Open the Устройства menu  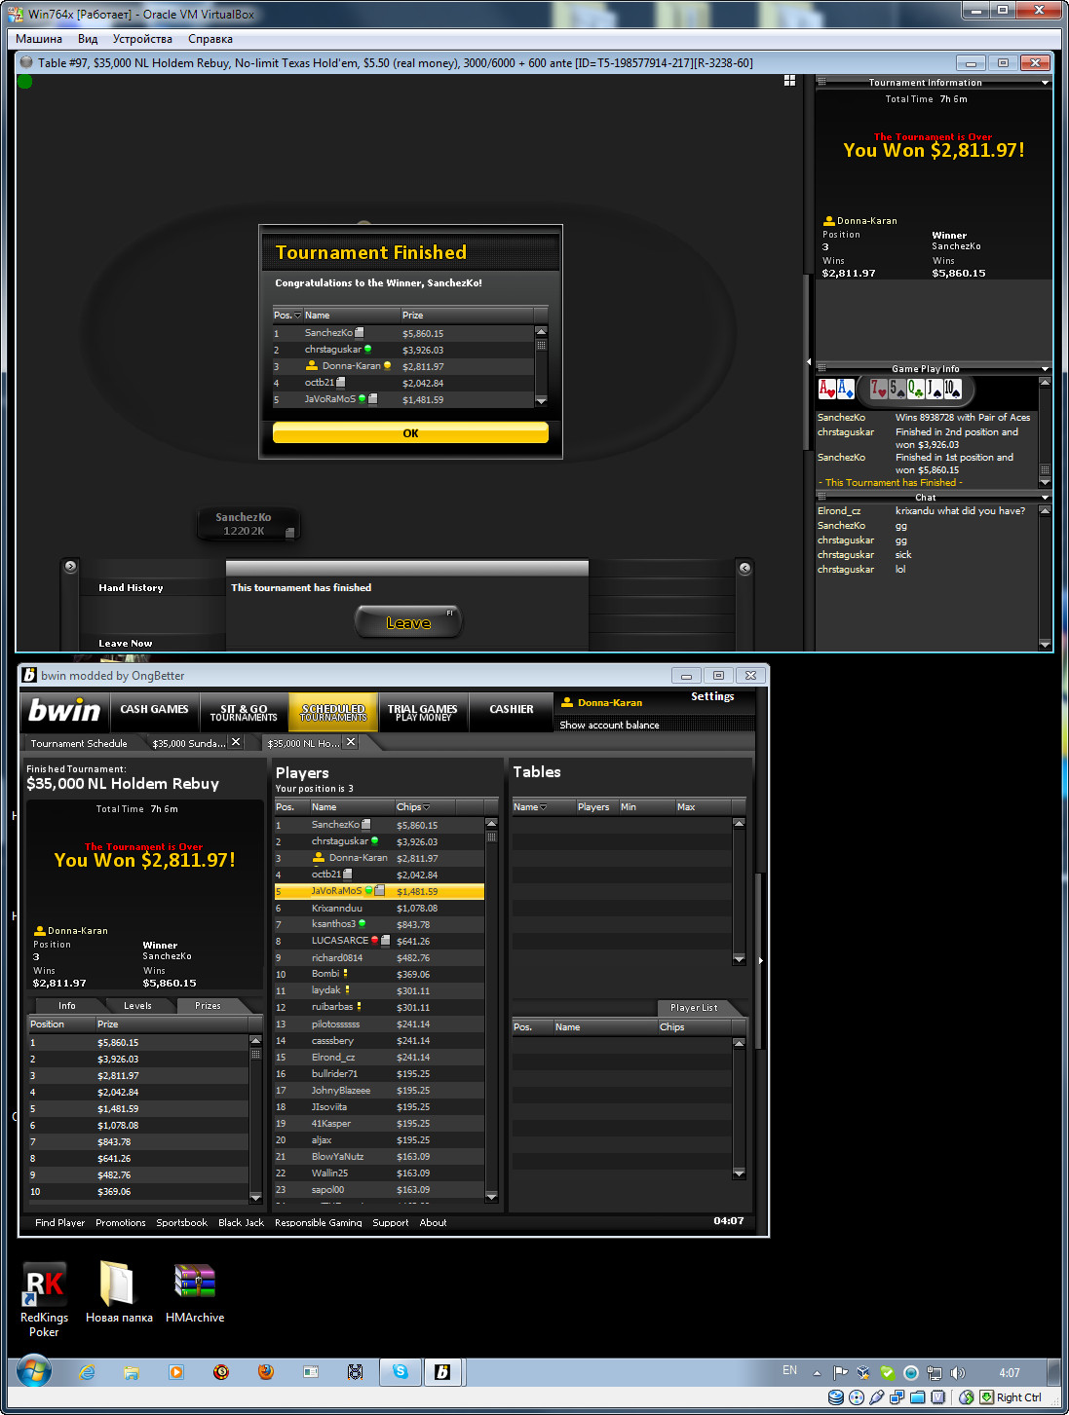pos(142,39)
